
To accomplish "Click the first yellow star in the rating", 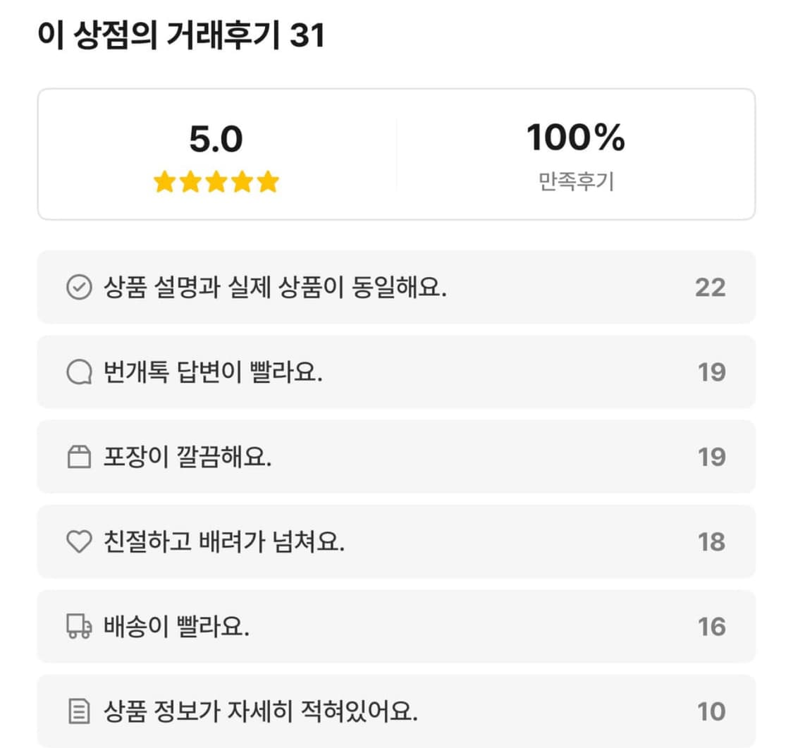I will point(162,181).
